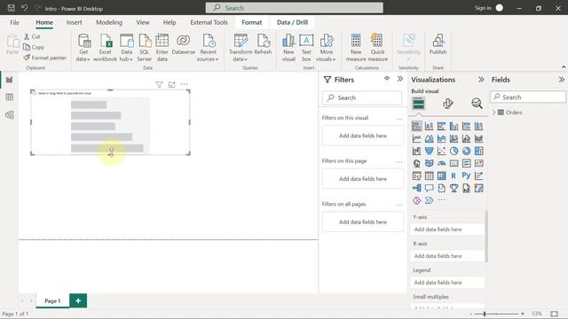This screenshot has width=568, height=319.
Task: Switch to Model view in left sidebar
Action: coord(10,114)
